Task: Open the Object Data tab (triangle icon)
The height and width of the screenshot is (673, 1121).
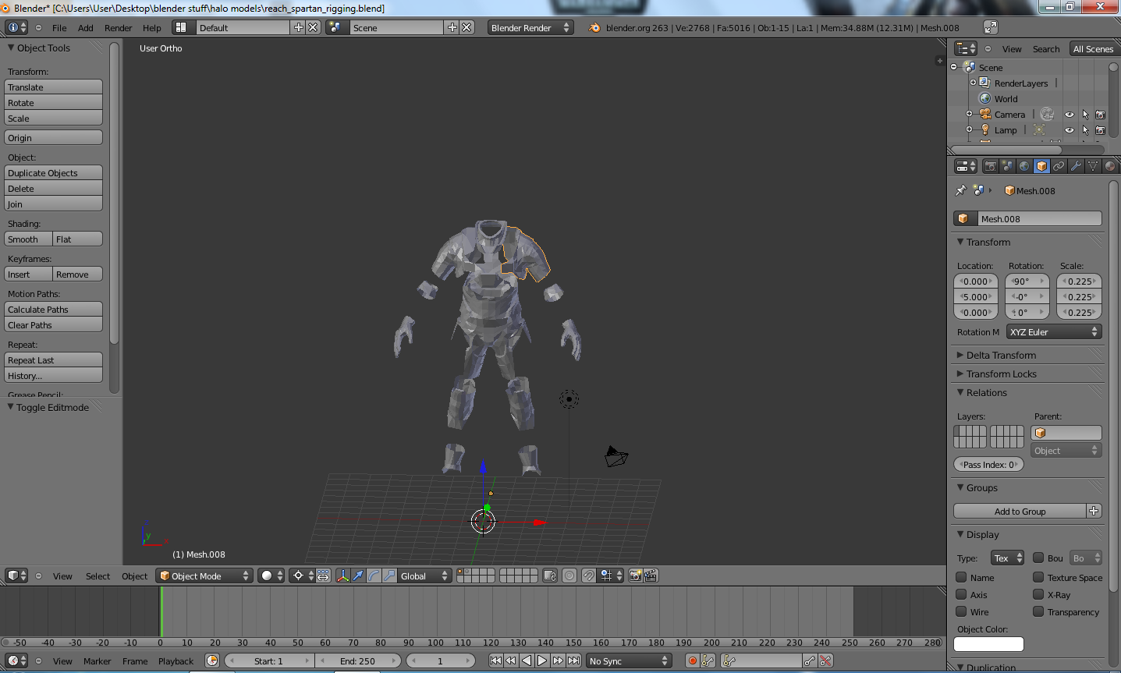Action: [1093, 166]
